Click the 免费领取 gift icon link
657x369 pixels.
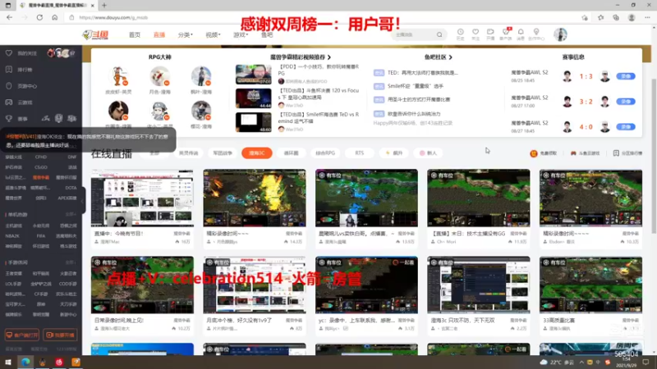pos(544,153)
